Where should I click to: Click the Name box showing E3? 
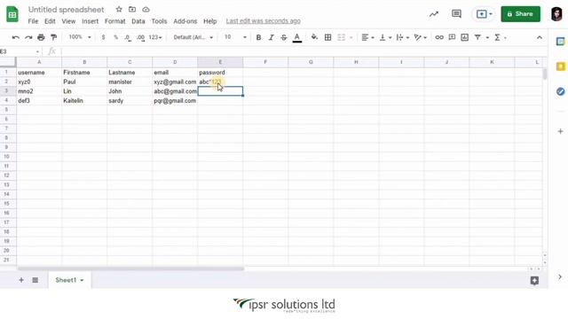pos(20,51)
